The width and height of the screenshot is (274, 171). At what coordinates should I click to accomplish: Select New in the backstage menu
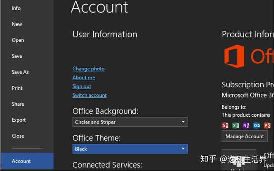pos(17,24)
